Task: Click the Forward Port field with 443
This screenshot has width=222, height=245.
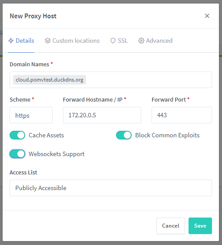Action: coord(182,115)
